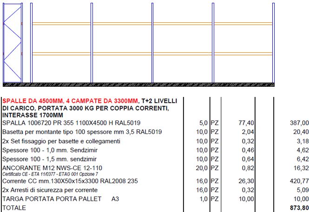309x212 pixels.
Task: Click unit price 2,04
Action: tap(248, 132)
